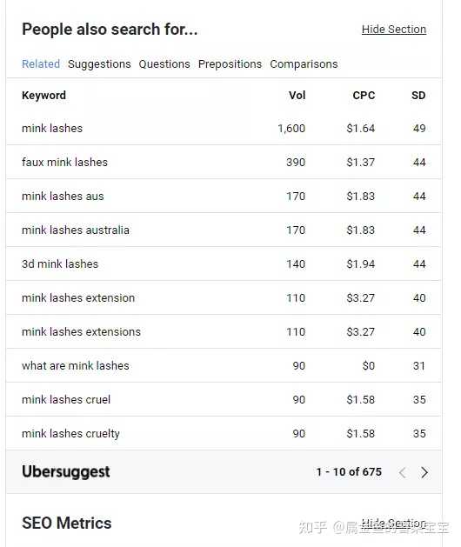Switch to the Questions tab
The width and height of the screenshot is (461, 547).
164,63
